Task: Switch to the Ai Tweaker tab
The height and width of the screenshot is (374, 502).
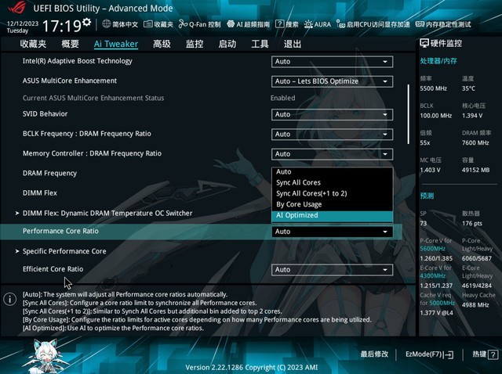Action: (116, 44)
